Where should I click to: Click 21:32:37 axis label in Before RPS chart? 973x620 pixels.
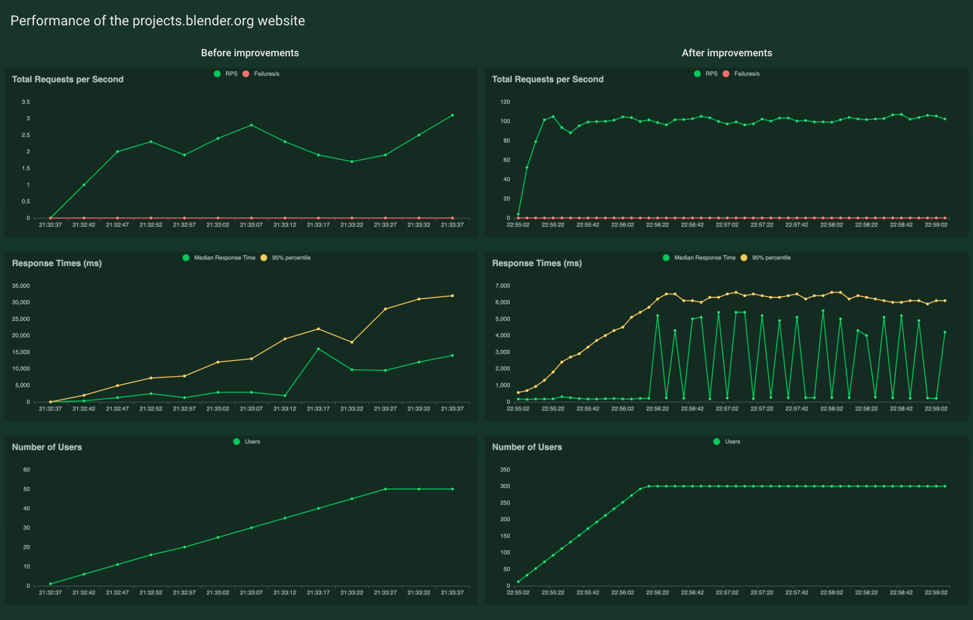[x=50, y=225]
